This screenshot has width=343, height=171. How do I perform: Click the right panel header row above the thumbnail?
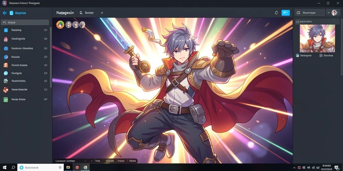(x=317, y=22)
